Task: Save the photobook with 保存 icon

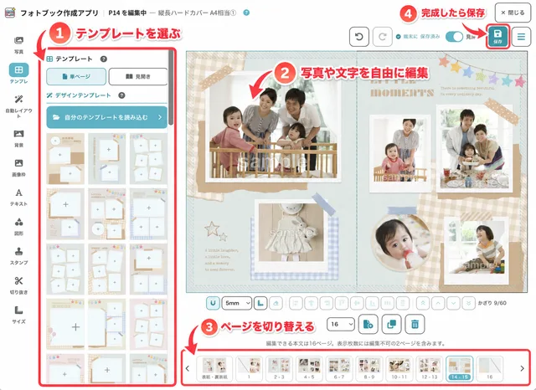Action: tap(497, 36)
